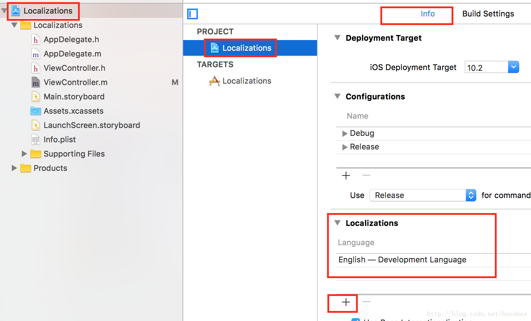Click the blueprint icon of PROJECT Localizations

coord(215,48)
